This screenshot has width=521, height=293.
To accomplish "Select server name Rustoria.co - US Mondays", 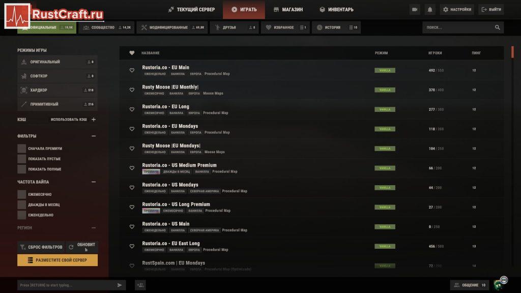I will (170, 185).
